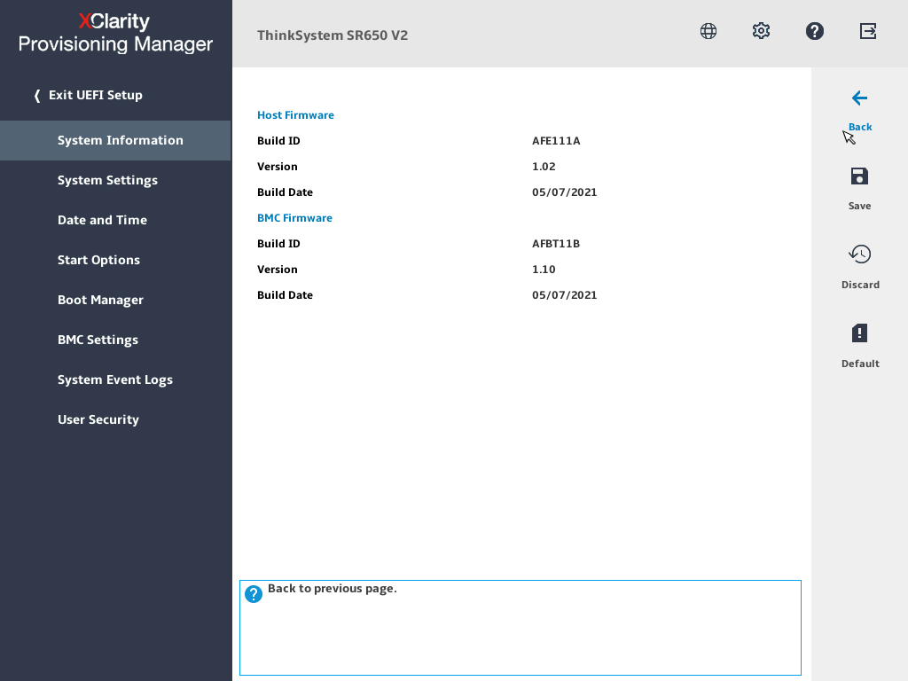Image resolution: width=908 pixels, height=681 pixels.
Task: Click Build Date value under BMC Firmware
Action: click(565, 294)
